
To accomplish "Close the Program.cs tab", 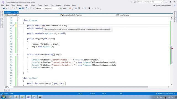I will point(17,12).
